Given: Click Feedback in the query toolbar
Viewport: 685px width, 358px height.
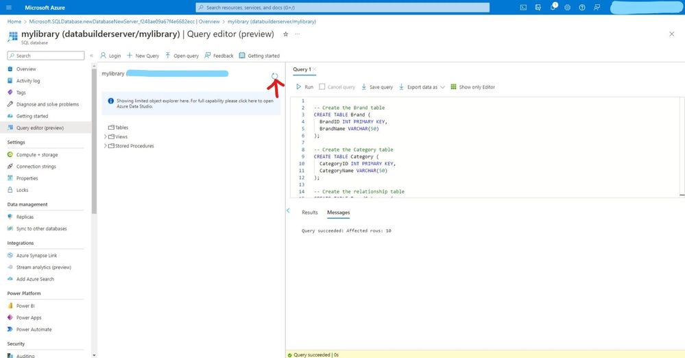Looking at the screenshot, I should click(219, 56).
